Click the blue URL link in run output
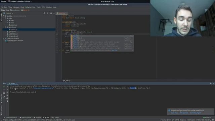The width and height of the screenshot is (215, 121). click(43, 88)
